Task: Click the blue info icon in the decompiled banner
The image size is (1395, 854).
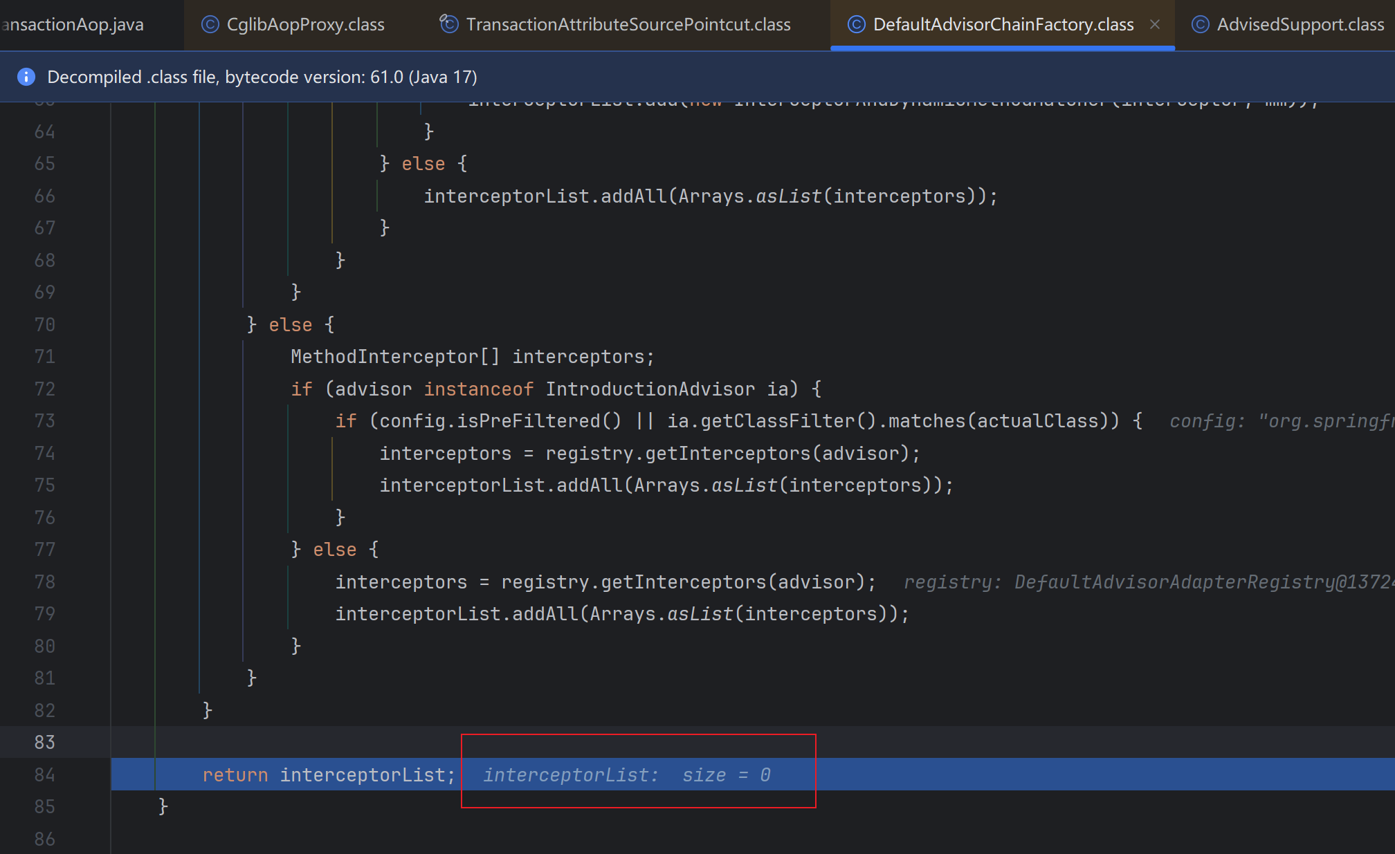Action: point(26,77)
